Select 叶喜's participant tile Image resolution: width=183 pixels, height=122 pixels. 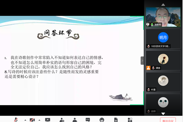click(x=163, y=81)
